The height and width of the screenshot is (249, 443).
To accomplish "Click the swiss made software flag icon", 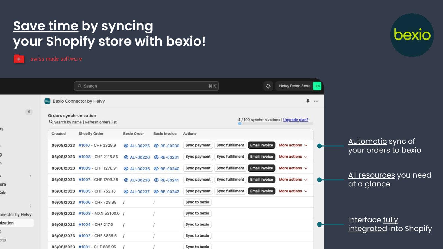I will coord(19,59).
